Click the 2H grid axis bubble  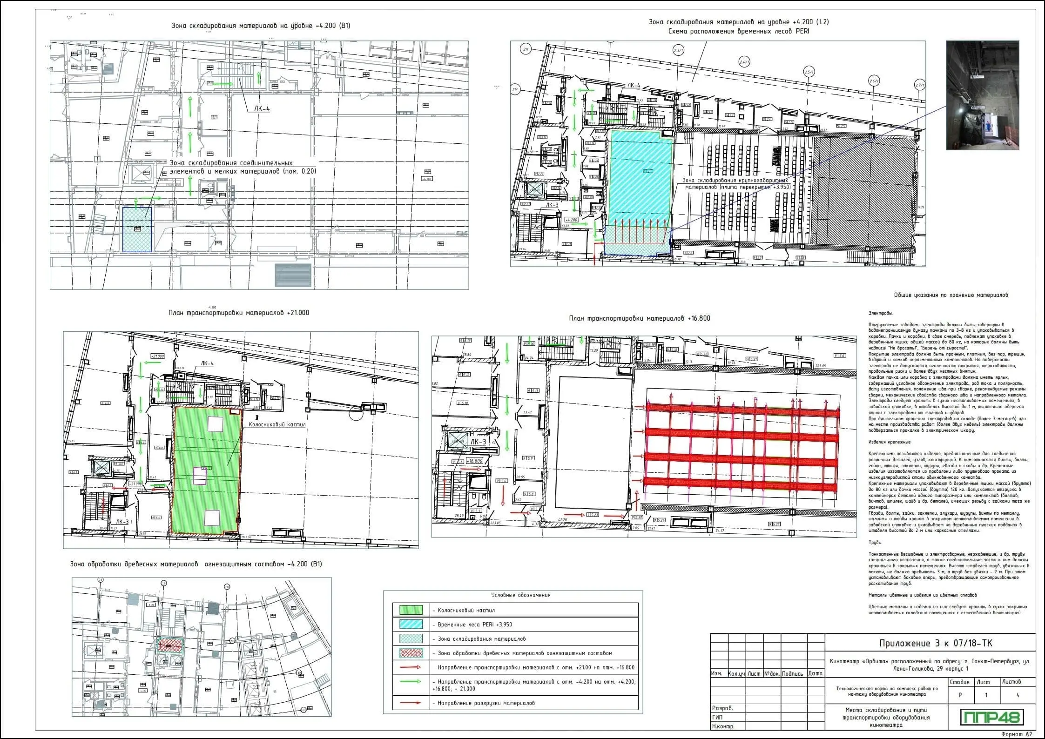(526, 49)
